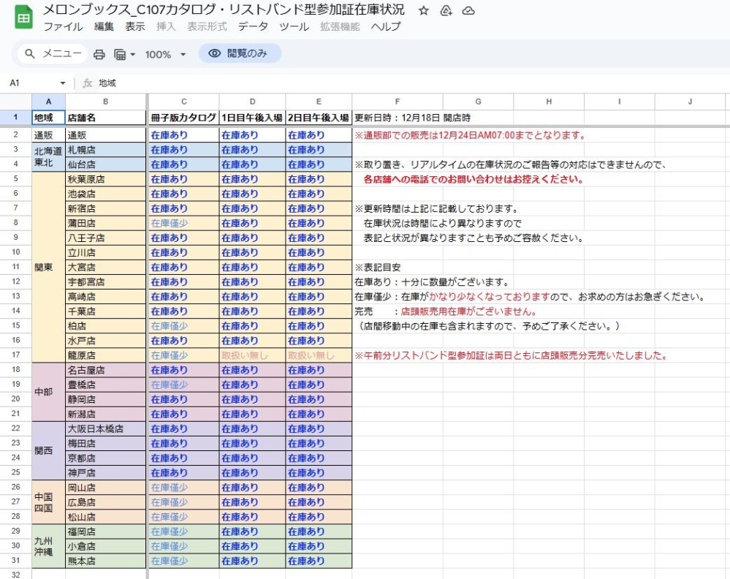Select the 柏店 在庫僅少 catalog cell
The image size is (730, 579).
184,325
